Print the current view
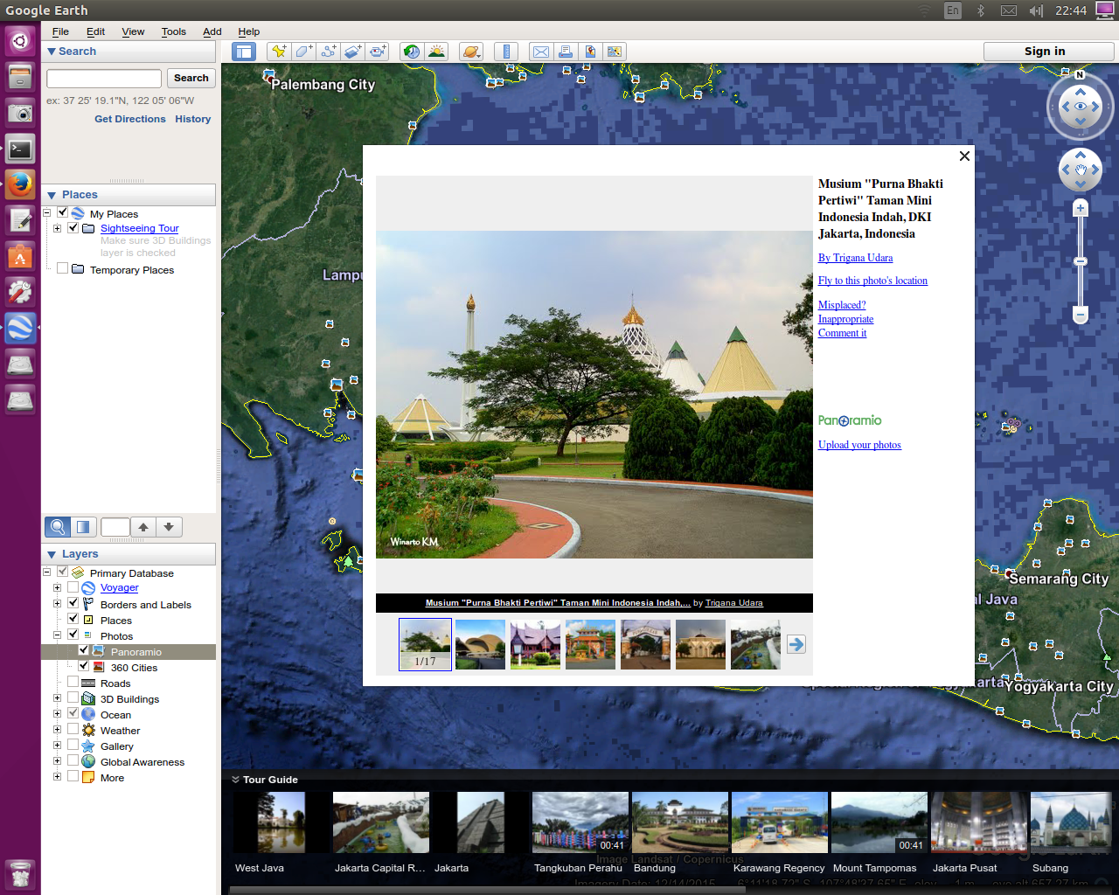 [566, 52]
